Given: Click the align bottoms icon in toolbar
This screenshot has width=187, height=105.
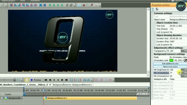Looking at the screenshot, I should [x=27, y=5].
